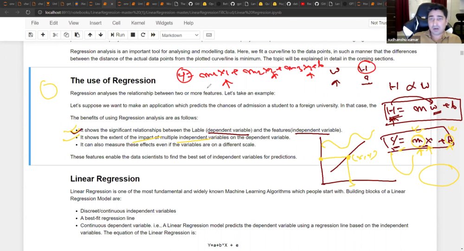Paste cells below using the clipboard icon
The height and width of the screenshot is (251, 464).
pyautogui.click(x=77, y=35)
